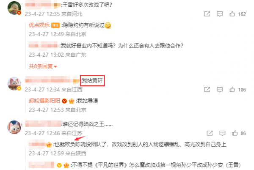The image size is (254, 170).
Task: Click the 162 like count
Action: [x=242, y=14]
